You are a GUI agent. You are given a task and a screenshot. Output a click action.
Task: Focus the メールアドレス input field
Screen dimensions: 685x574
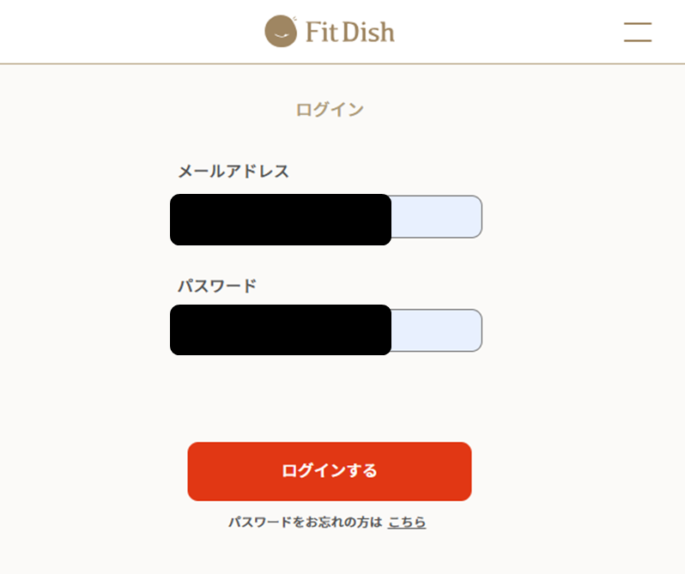point(436,217)
